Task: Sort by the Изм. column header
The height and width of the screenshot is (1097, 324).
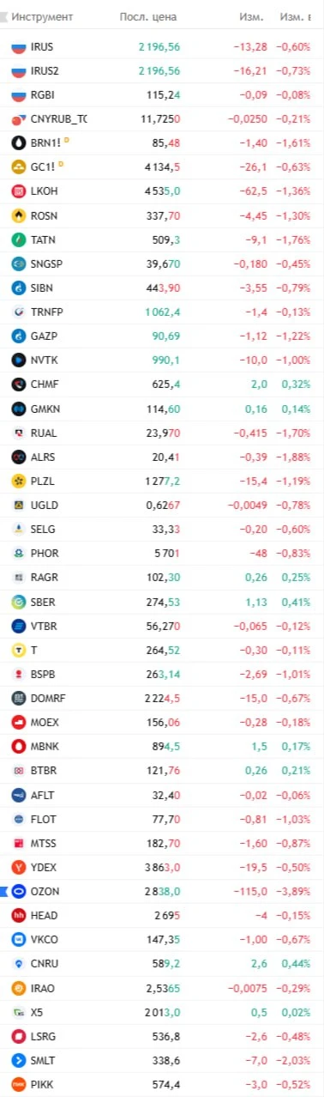Action: [x=251, y=17]
